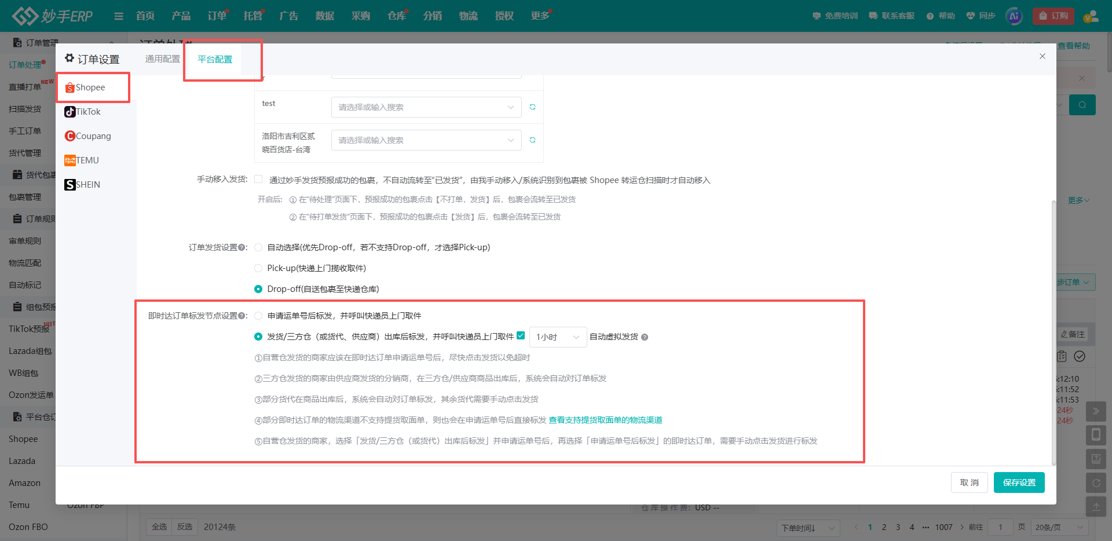The image size is (1112, 541).
Task: Enable the 手动移入发货 checkbox
Action: click(x=259, y=180)
